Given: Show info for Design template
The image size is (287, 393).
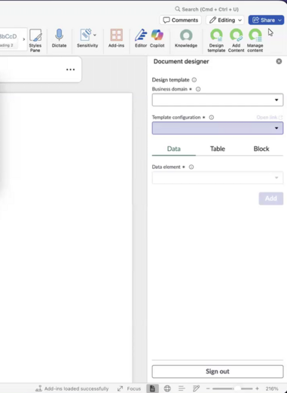Looking at the screenshot, I should (x=194, y=80).
